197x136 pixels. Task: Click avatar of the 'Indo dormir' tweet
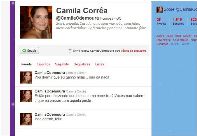point(26,119)
